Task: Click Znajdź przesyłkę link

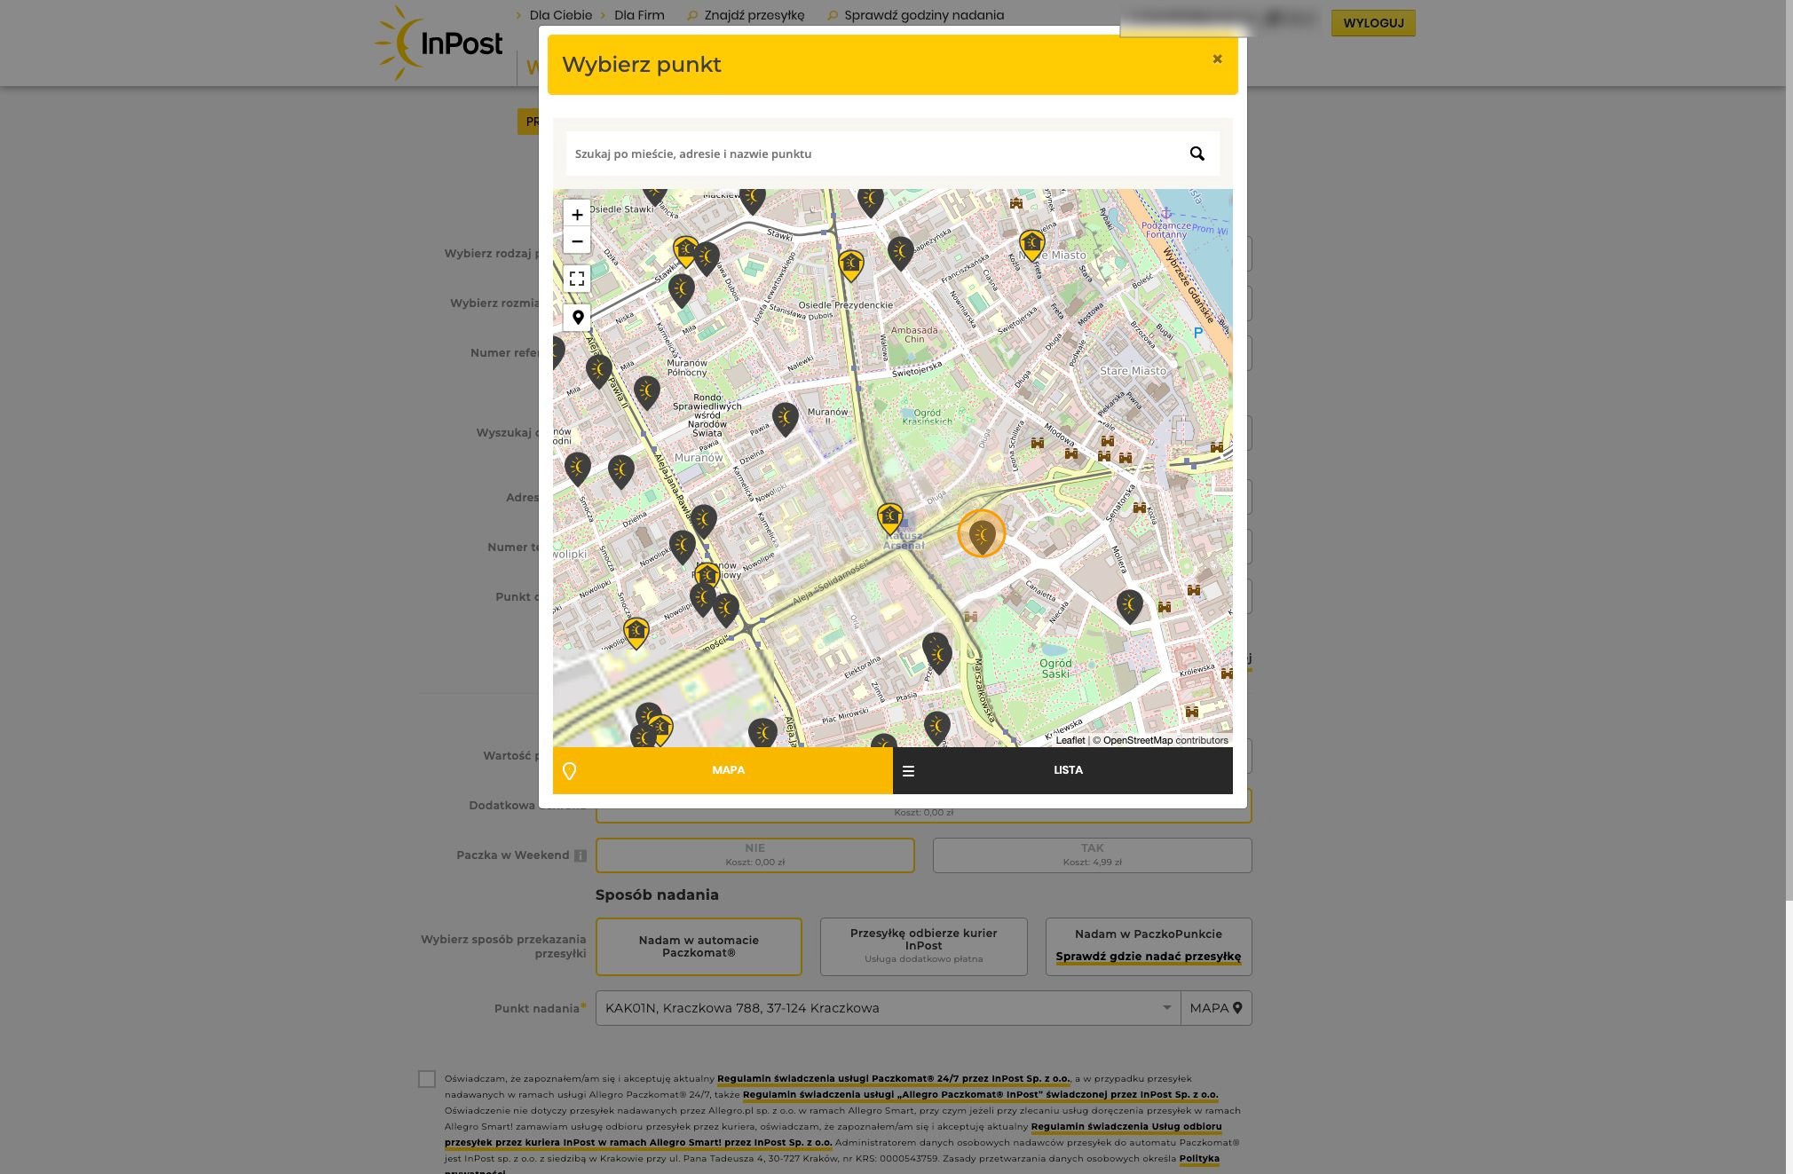Action: point(754,15)
